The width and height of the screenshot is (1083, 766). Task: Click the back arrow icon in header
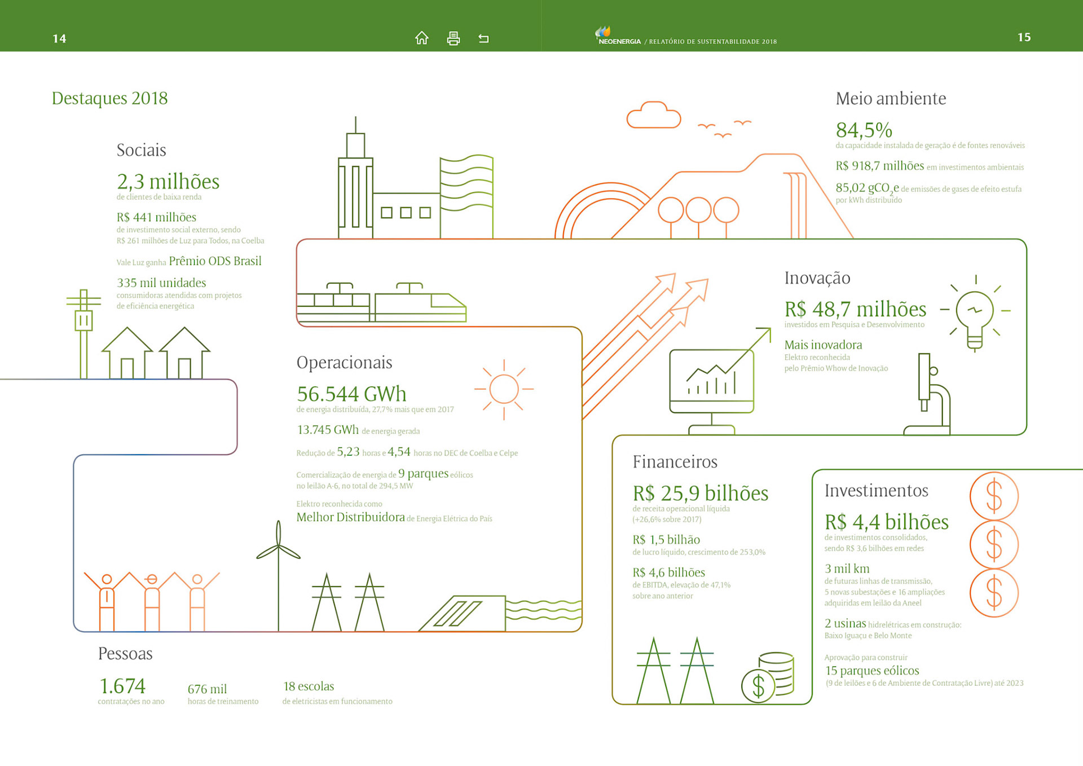point(483,38)
